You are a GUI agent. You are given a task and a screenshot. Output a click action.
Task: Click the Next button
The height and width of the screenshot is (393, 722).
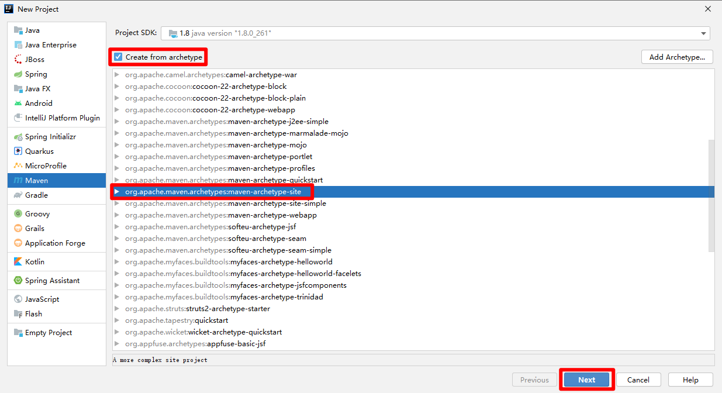pyautogui.click(x=586, y=380)
